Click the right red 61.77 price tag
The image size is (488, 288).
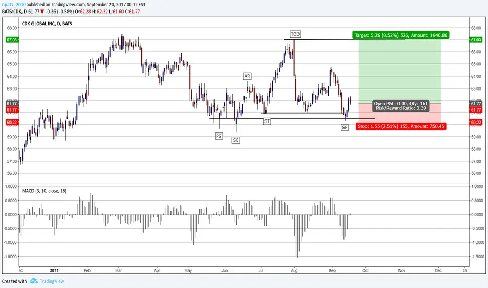coord(476,110)
